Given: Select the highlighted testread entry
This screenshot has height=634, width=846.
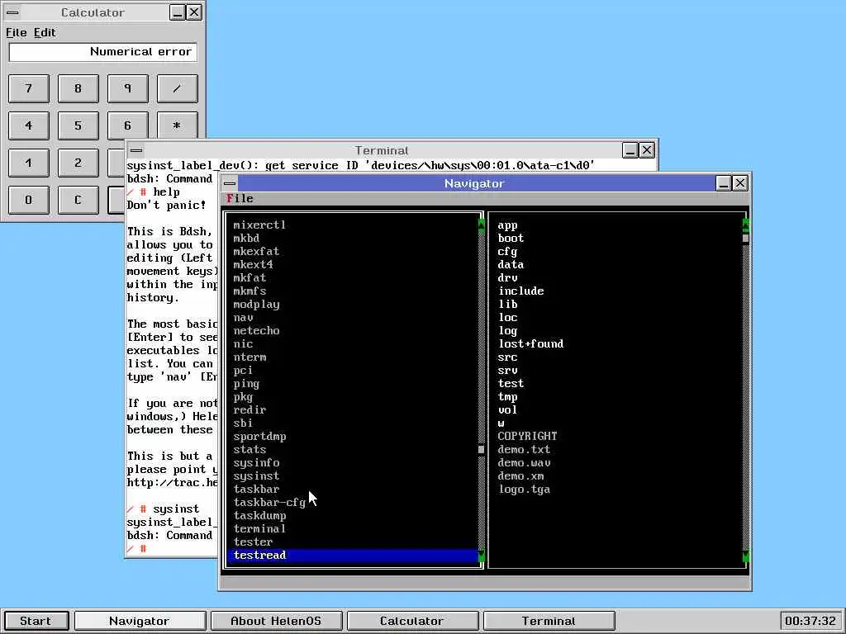Looking at the screenshot, I should click(x=353, y=556).
